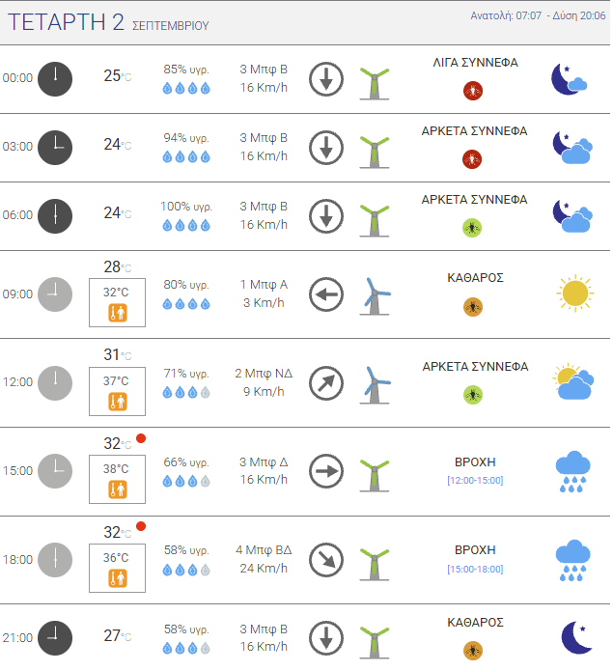Click the orange mosquito icon at 21:00
This screenshot has height=671, width=613.
(473, 651)
